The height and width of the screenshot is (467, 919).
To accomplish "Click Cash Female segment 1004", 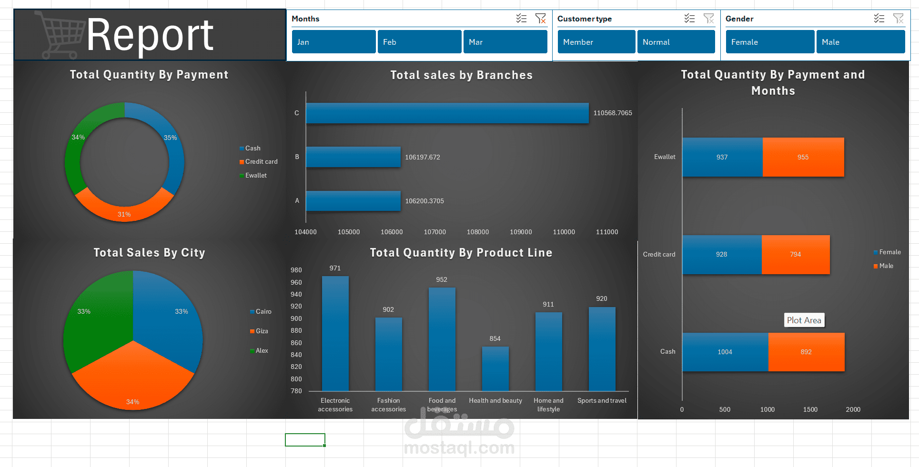I will tap(725, 352).
